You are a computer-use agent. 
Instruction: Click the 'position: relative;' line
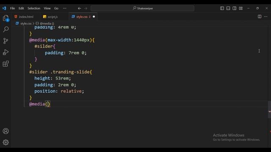[x=59, y=91]
